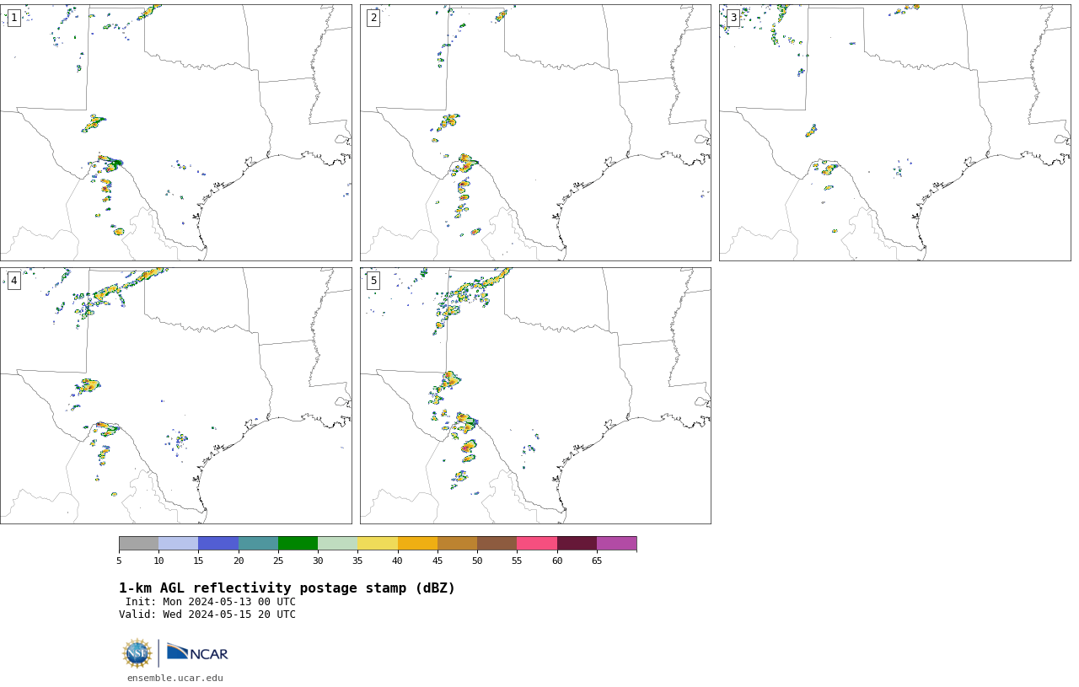The height and width of the screenshot is (687, 1079).
Task: Click the NCAR logo
Action: pos(197,652)
